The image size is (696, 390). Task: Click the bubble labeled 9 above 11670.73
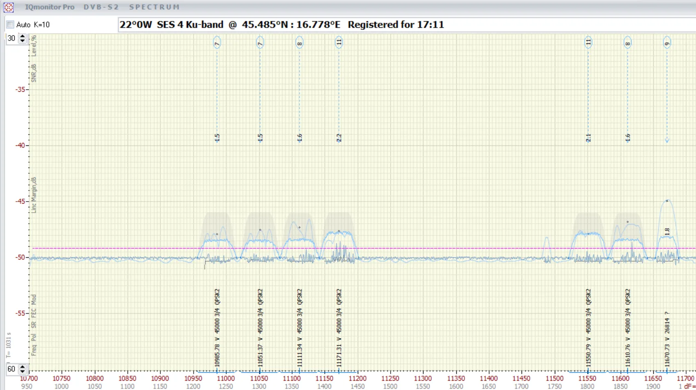click(667, 43)
